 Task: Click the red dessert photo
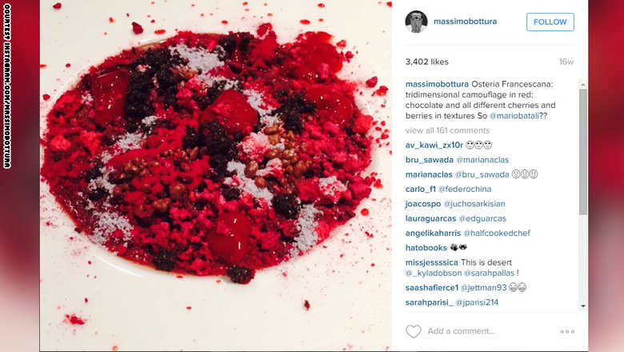click(x=216, y=175)
